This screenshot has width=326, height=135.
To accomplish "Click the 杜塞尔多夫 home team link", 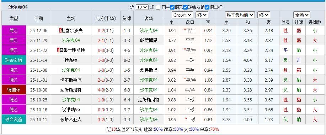I will click(x=72, y=31).
